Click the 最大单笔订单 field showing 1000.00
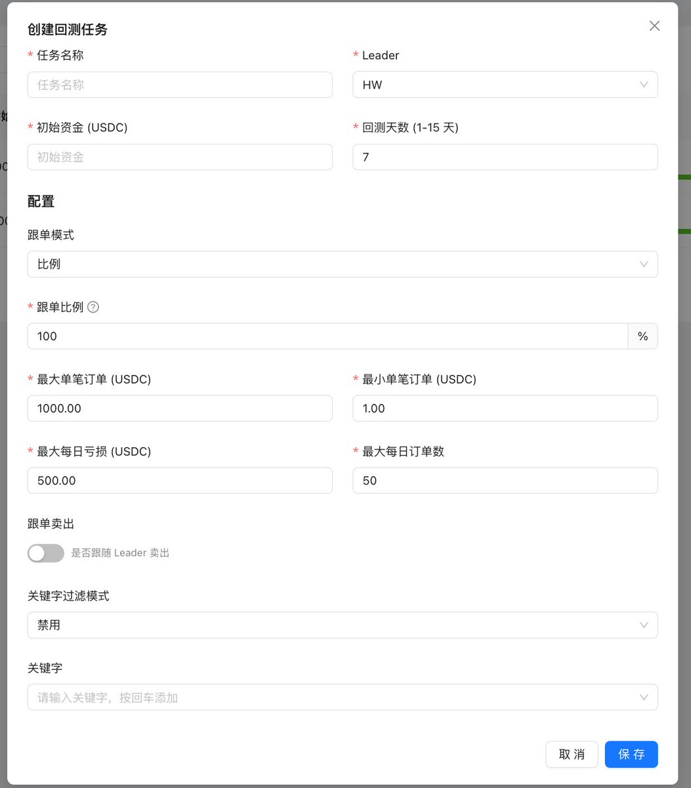Image resolution: width=691 pixels, height=788 pixels. 180,408
